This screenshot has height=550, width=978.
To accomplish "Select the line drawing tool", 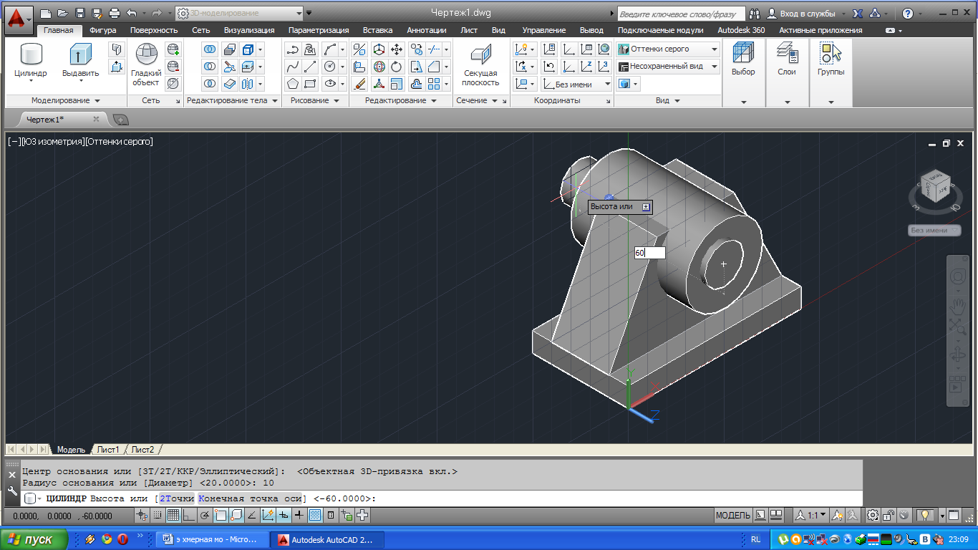I will click(310, 67).
